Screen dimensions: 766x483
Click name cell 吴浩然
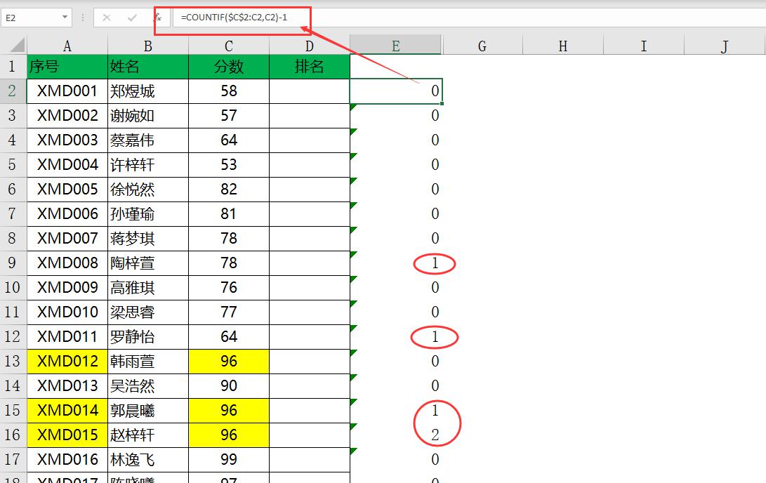(x=148, y=386)
